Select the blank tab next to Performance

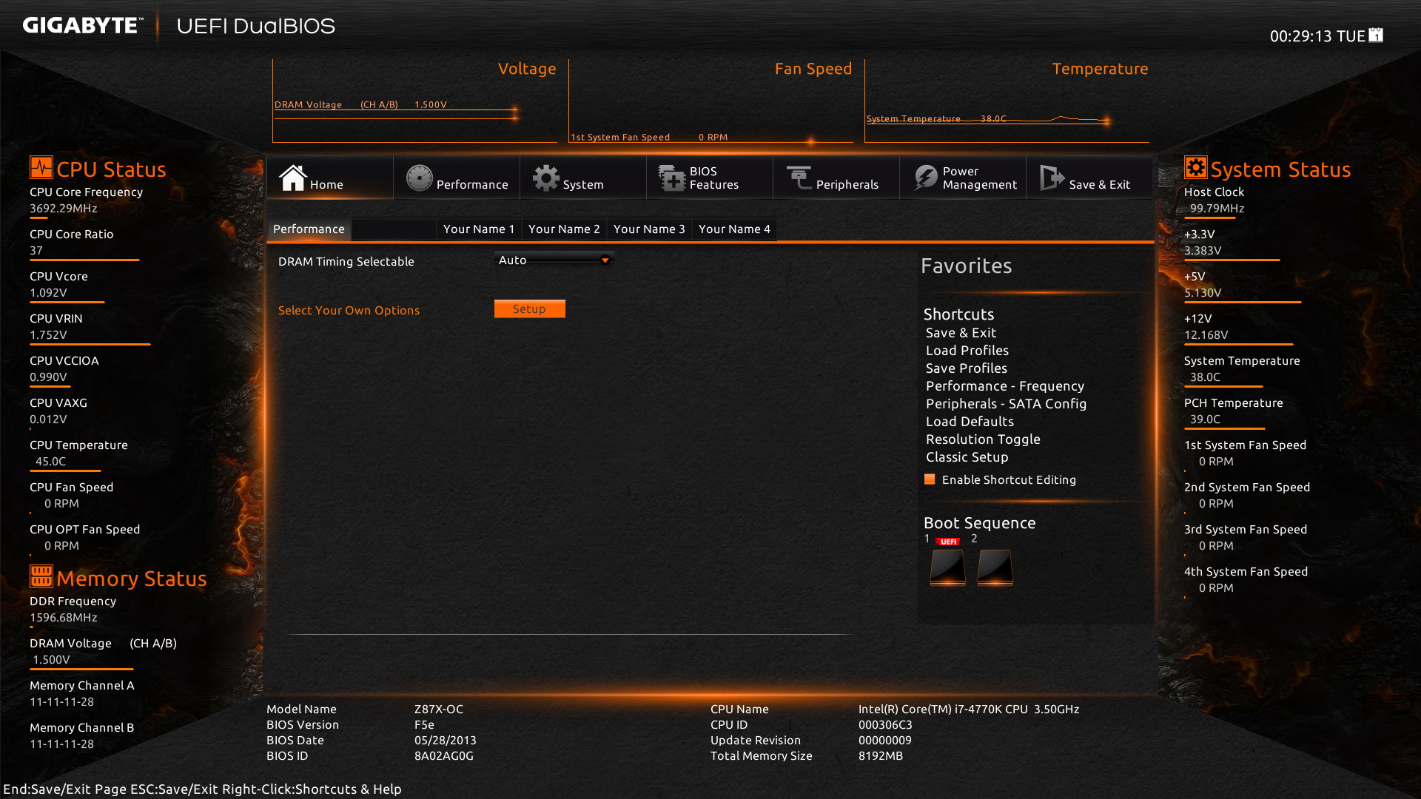(x=394, y=229)
